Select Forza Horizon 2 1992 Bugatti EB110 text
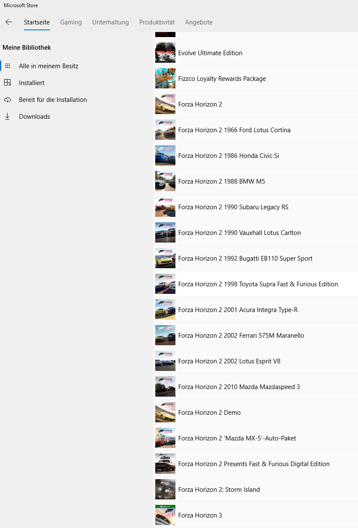Screen dimensions: 358x528 pos(246,259)
